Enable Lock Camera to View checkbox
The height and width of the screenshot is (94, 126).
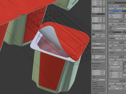[93, 52]
